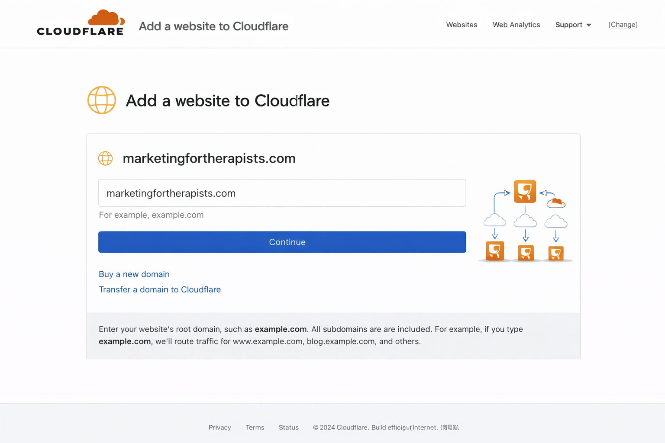Click the orange cloud in the Cloudflare logo
The height and width of the screenshot is (443, 665).
pos(104,16)
